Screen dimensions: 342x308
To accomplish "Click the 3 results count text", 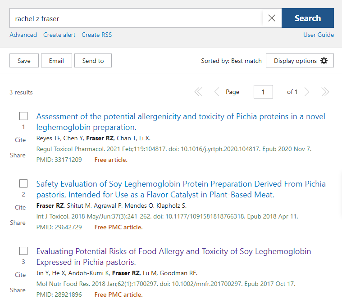I will [x=21, y=92].
